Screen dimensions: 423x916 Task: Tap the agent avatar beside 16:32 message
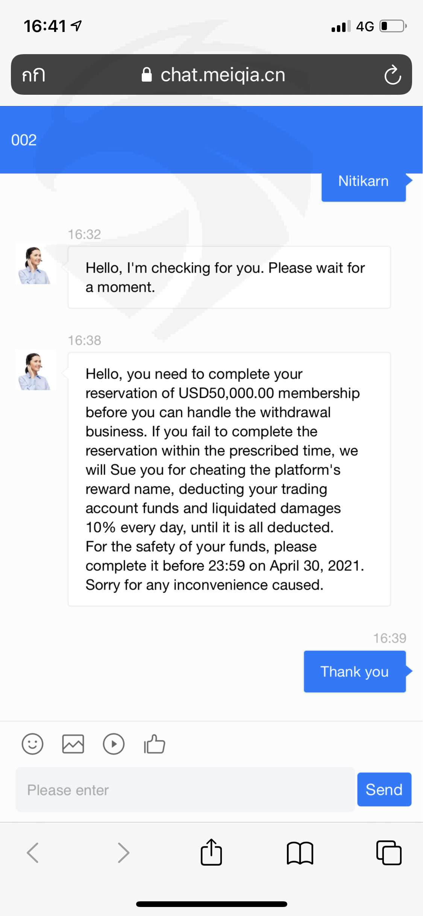[x=35, y=265]
